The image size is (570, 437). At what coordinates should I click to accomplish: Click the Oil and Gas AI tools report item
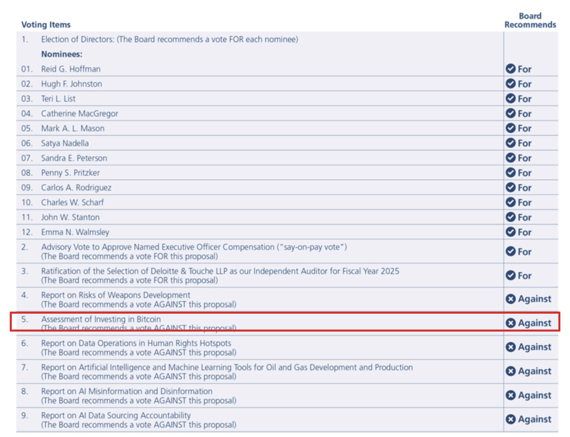coord(227,367)
